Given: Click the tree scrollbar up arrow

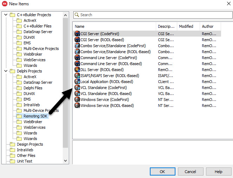Looking at the screenshot, I should click(x=65, y=15).
